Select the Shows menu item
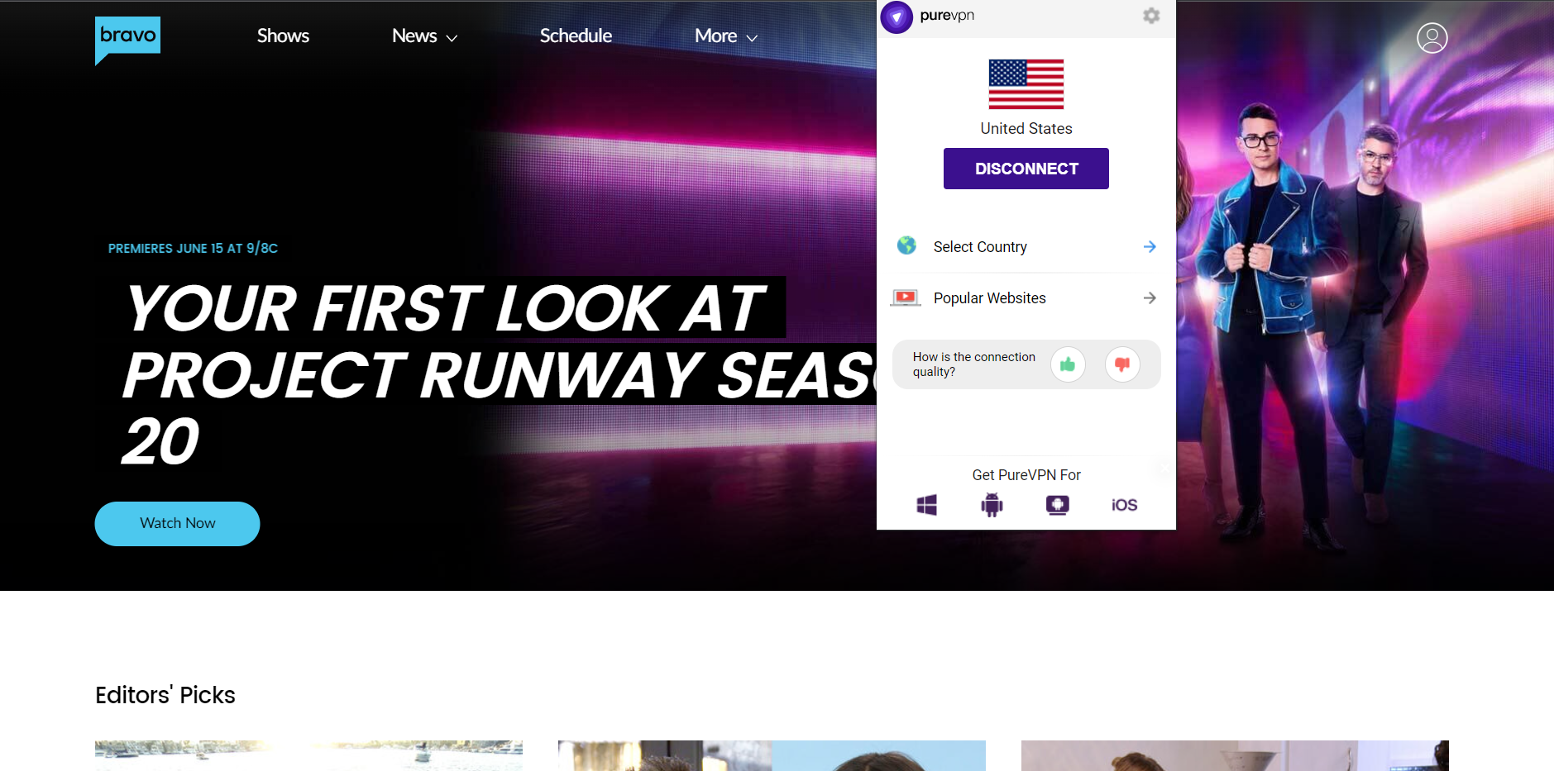Viewport: 1554px width, 771px height. pos(283,36)
